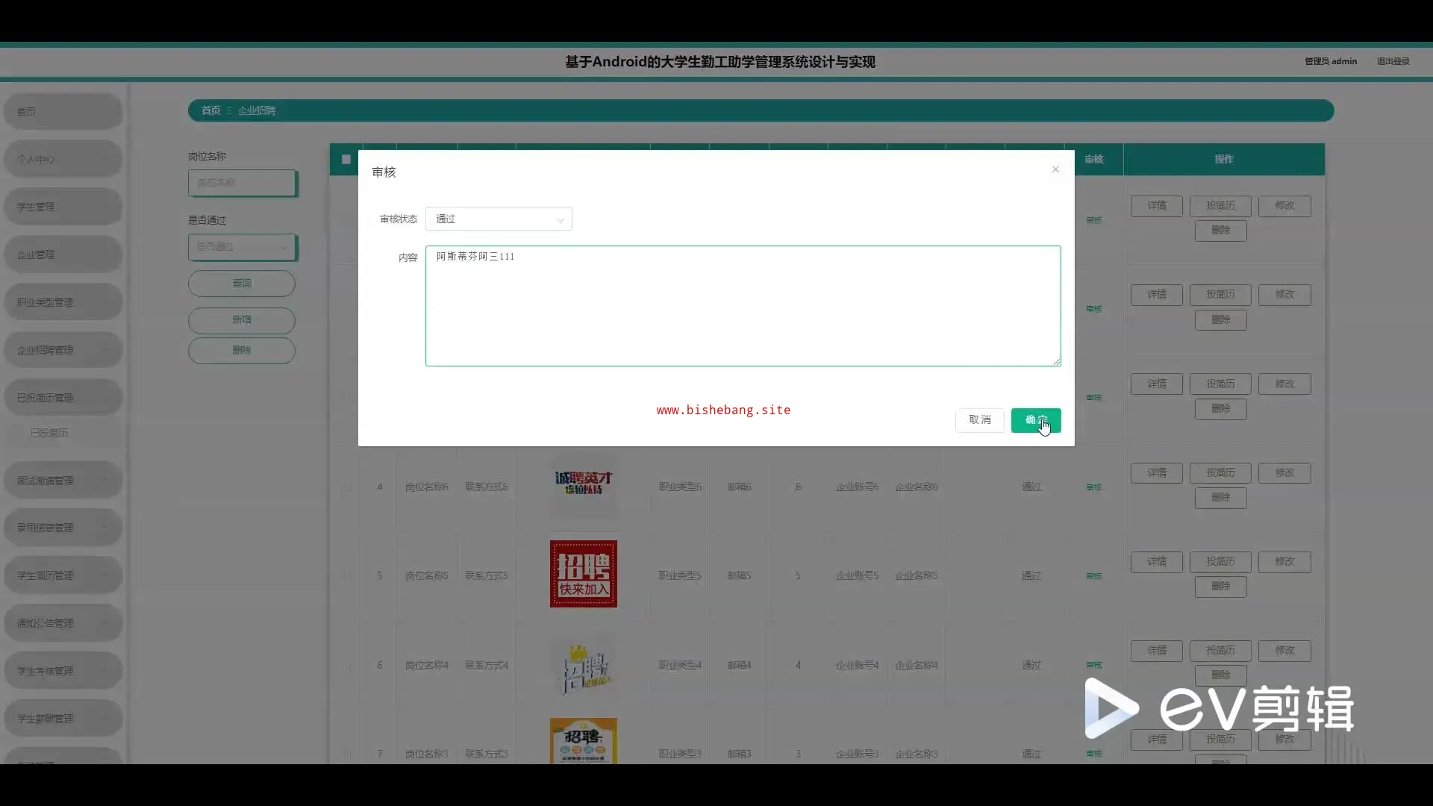Click the 首页 breadcrumb link
Screen dimensions: 1433x806
tap(210, 110)
